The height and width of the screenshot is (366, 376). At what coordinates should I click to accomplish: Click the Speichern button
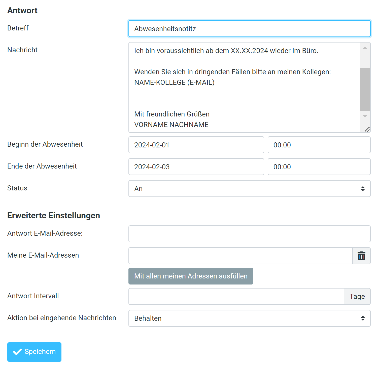(x=34, y=352)
